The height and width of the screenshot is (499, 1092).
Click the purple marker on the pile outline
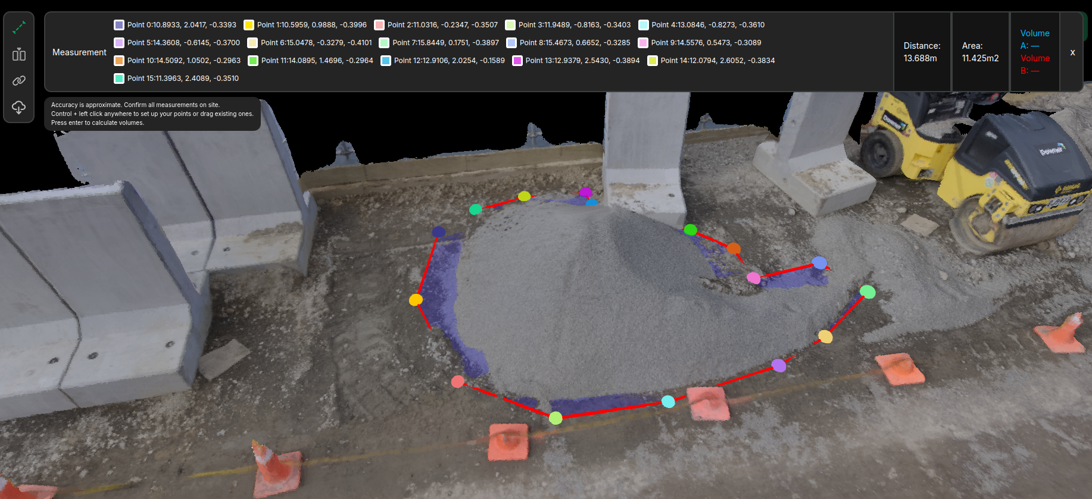(778, 365)
